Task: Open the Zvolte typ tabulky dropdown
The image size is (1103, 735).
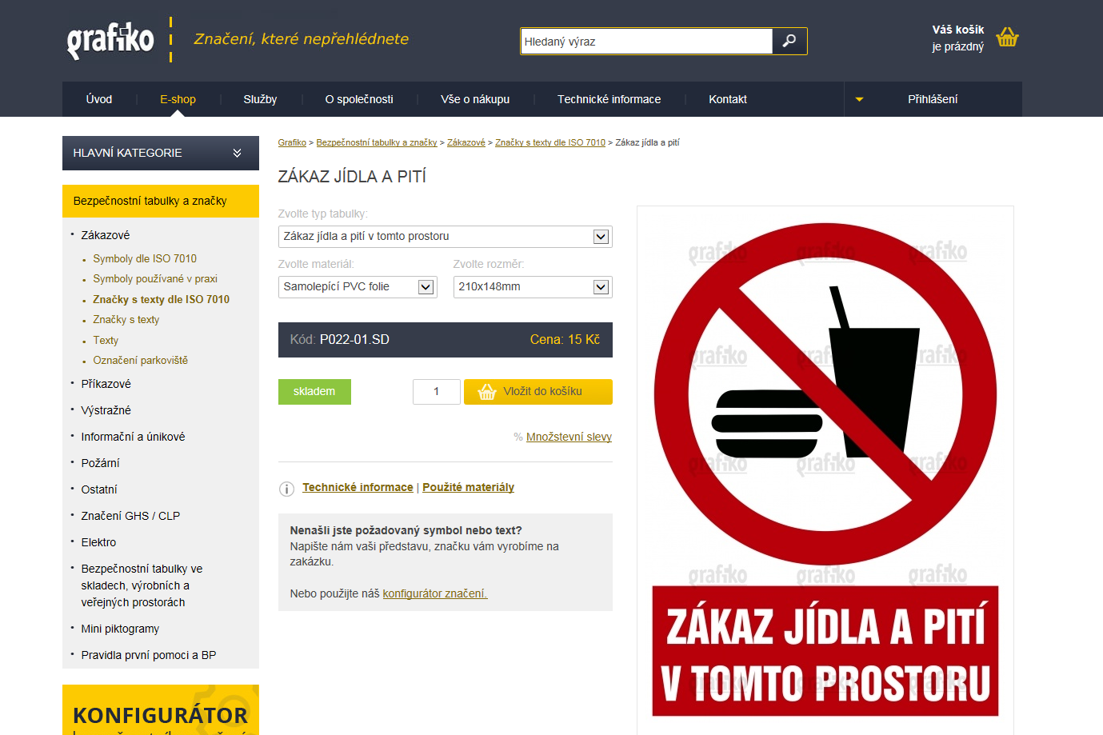Action: tap(445, 237)
